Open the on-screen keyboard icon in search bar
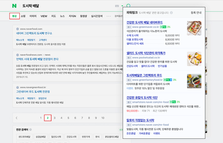The width and height of the screenshot is (223, 143). tap(117, 6)
